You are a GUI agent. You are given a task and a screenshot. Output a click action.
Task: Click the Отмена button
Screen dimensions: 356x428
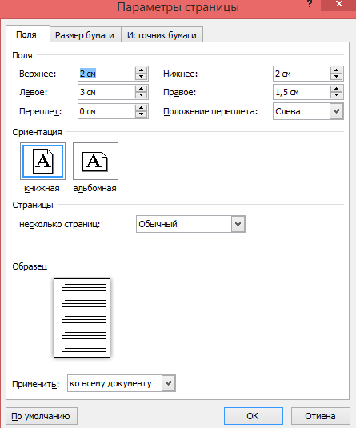[320, 416]
